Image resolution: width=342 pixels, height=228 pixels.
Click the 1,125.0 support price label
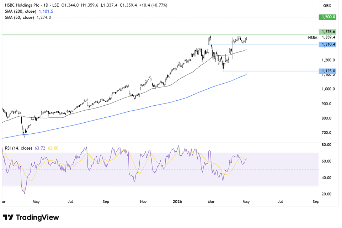(x=327, y=71)
